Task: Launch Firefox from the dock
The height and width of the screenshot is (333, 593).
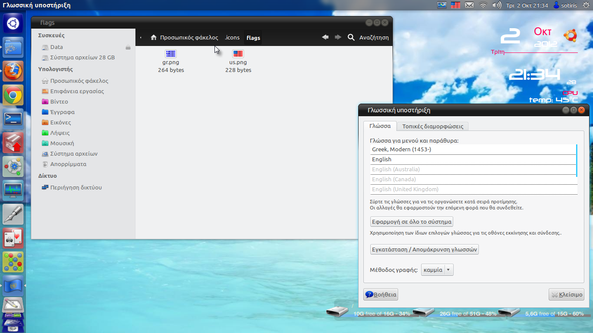Action: click(x=13, y=71)
